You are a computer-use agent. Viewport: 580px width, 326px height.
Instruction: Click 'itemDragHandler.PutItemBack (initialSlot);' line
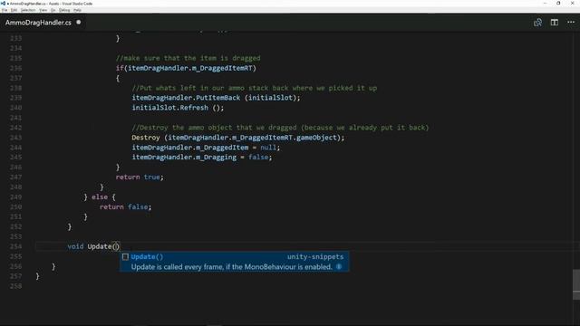point(216,98)
